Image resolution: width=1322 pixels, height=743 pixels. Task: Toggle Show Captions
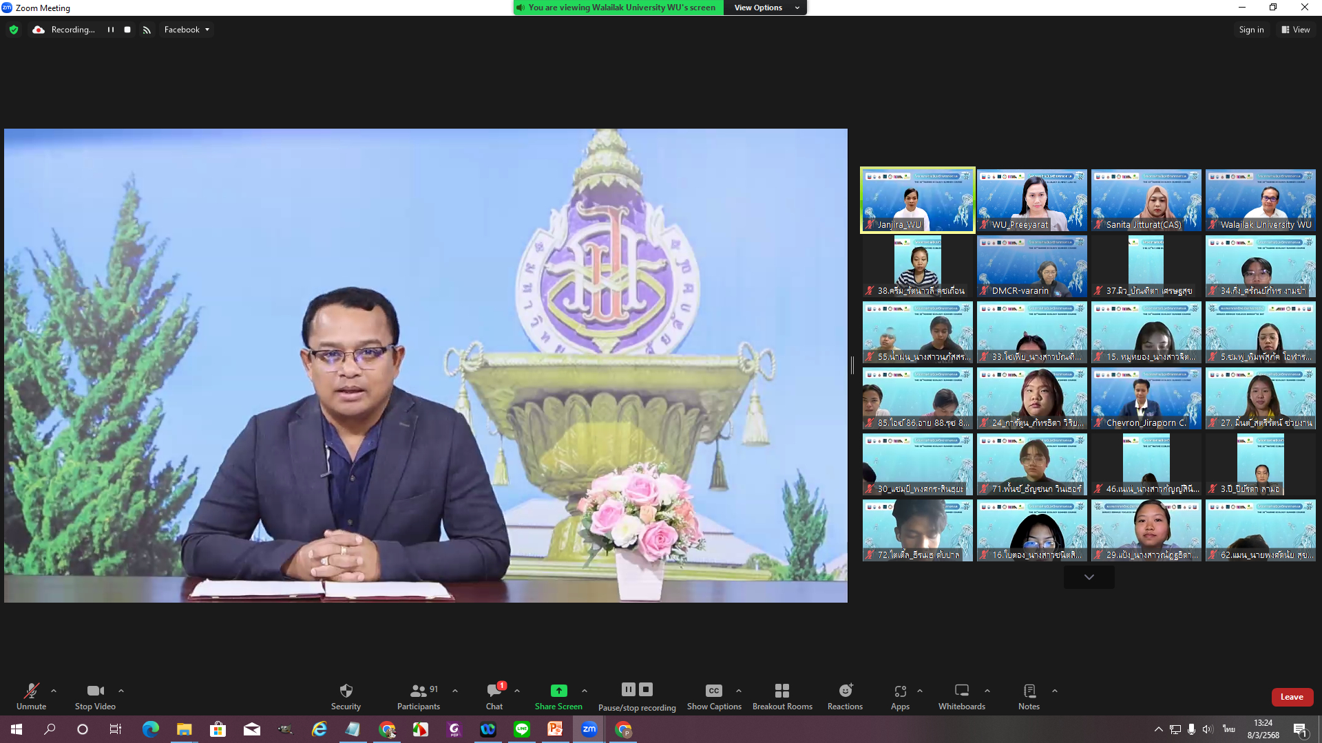click(714, 691)
